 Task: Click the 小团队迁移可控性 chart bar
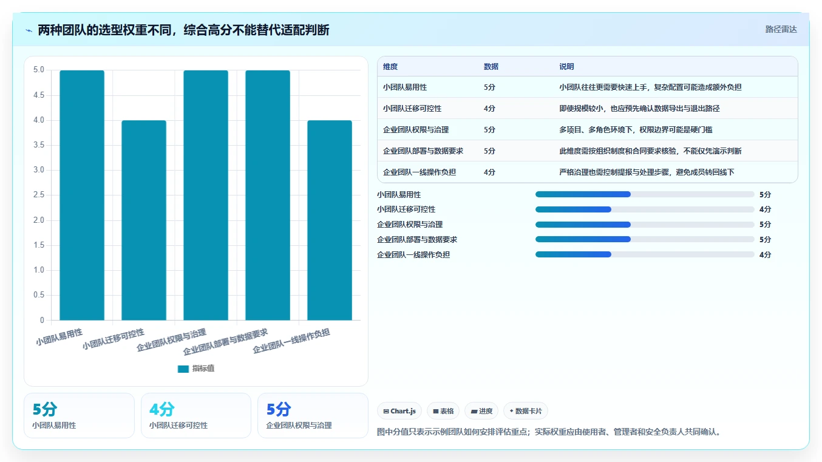pyautogui.click(x=144, y=220)
